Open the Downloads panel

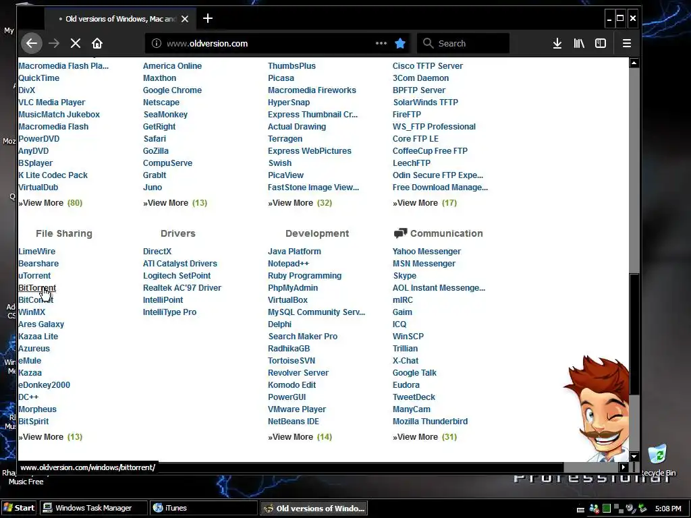pyautogui.click(x=557, y=43)
